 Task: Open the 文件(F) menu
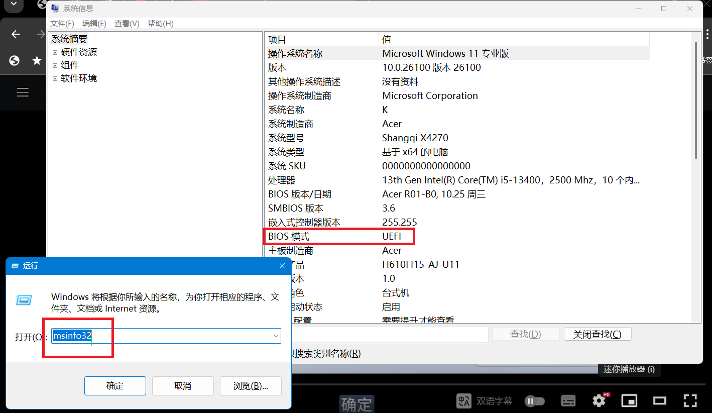(x=62, y=24)
